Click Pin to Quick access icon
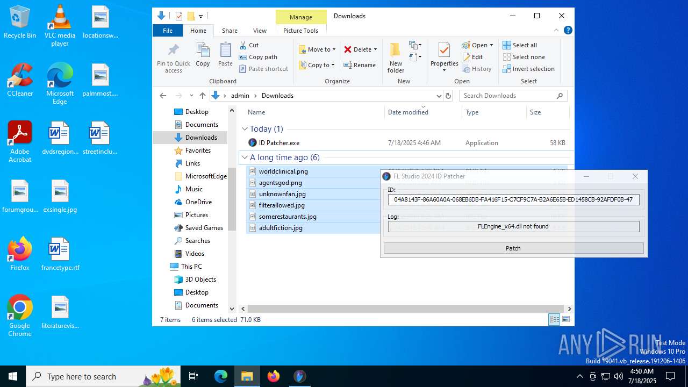688x387 pixels. coord(173,58)
